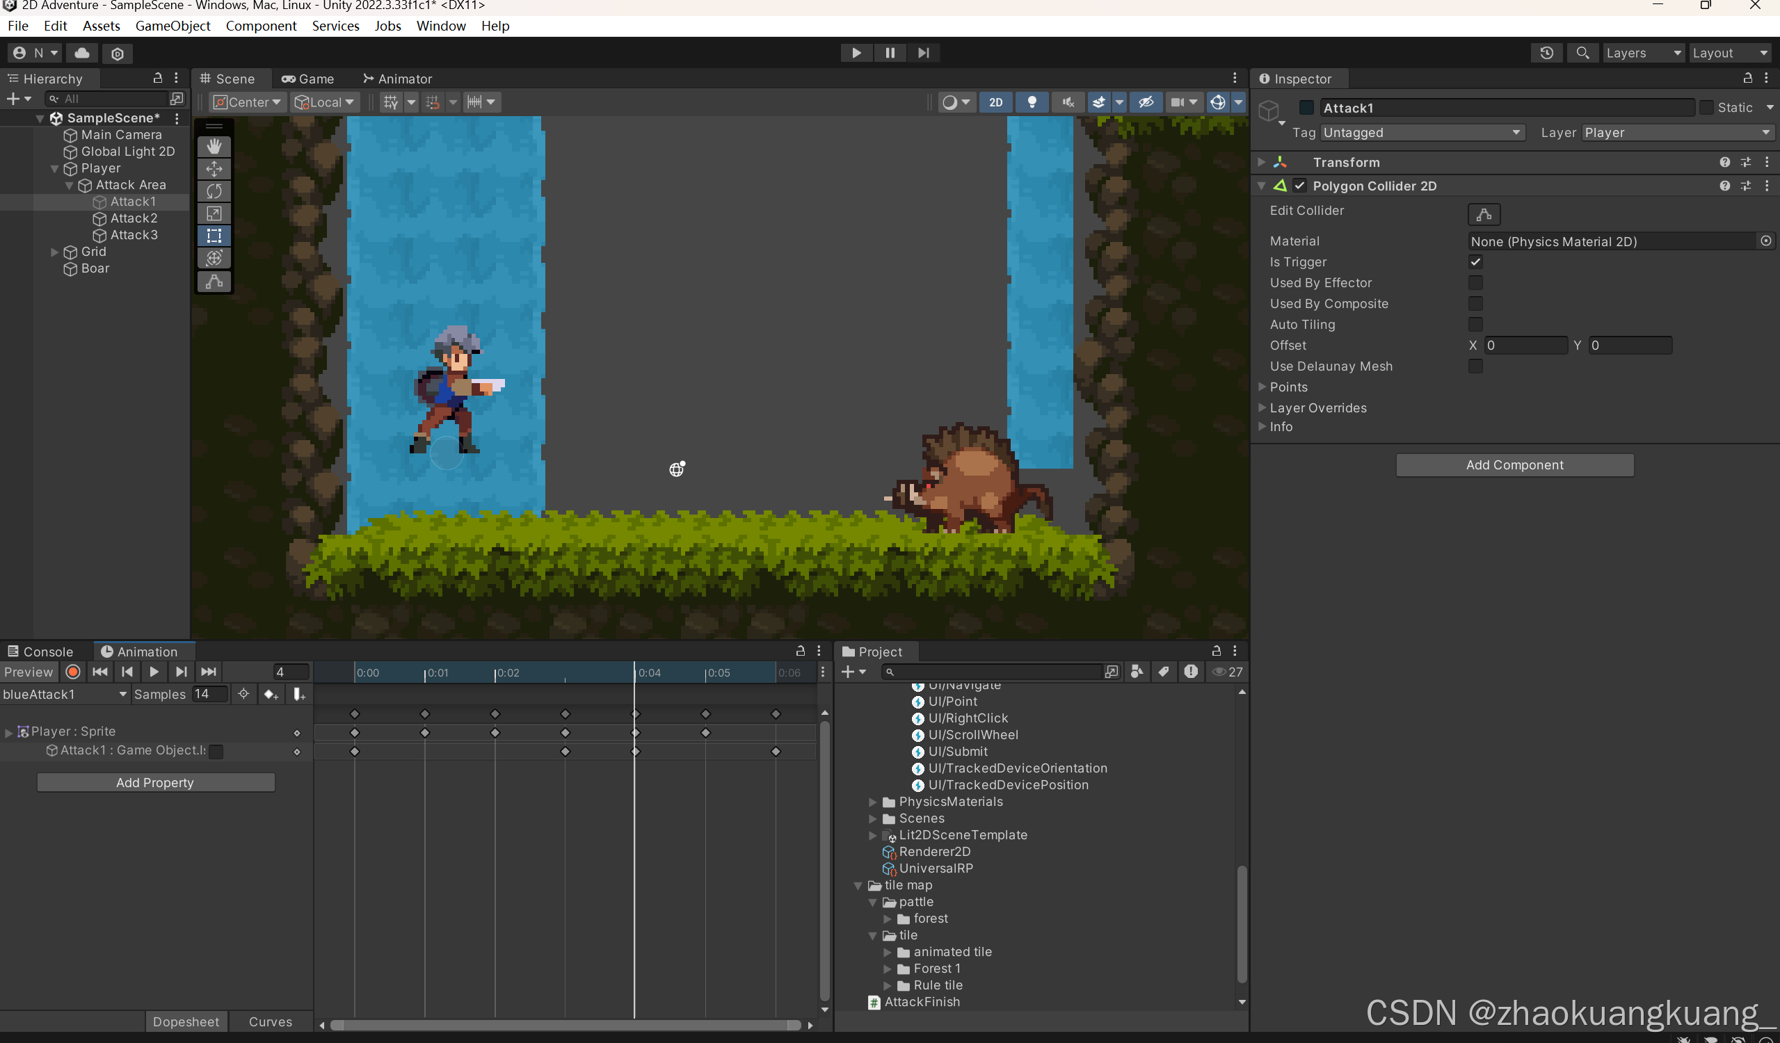Expand the Grid object in Hierarchy
The image size is (1780, 1043).
54,252
